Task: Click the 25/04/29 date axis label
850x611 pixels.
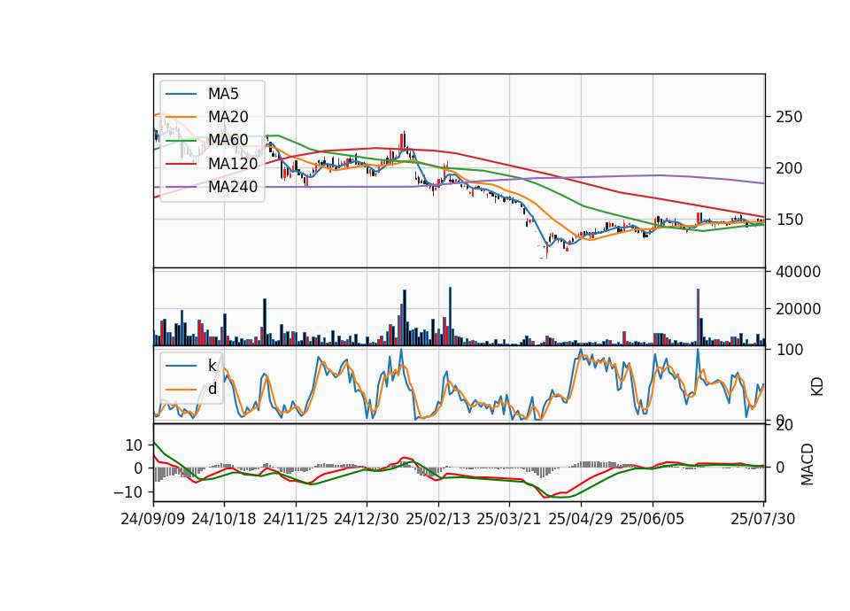Action: [581, 519]
